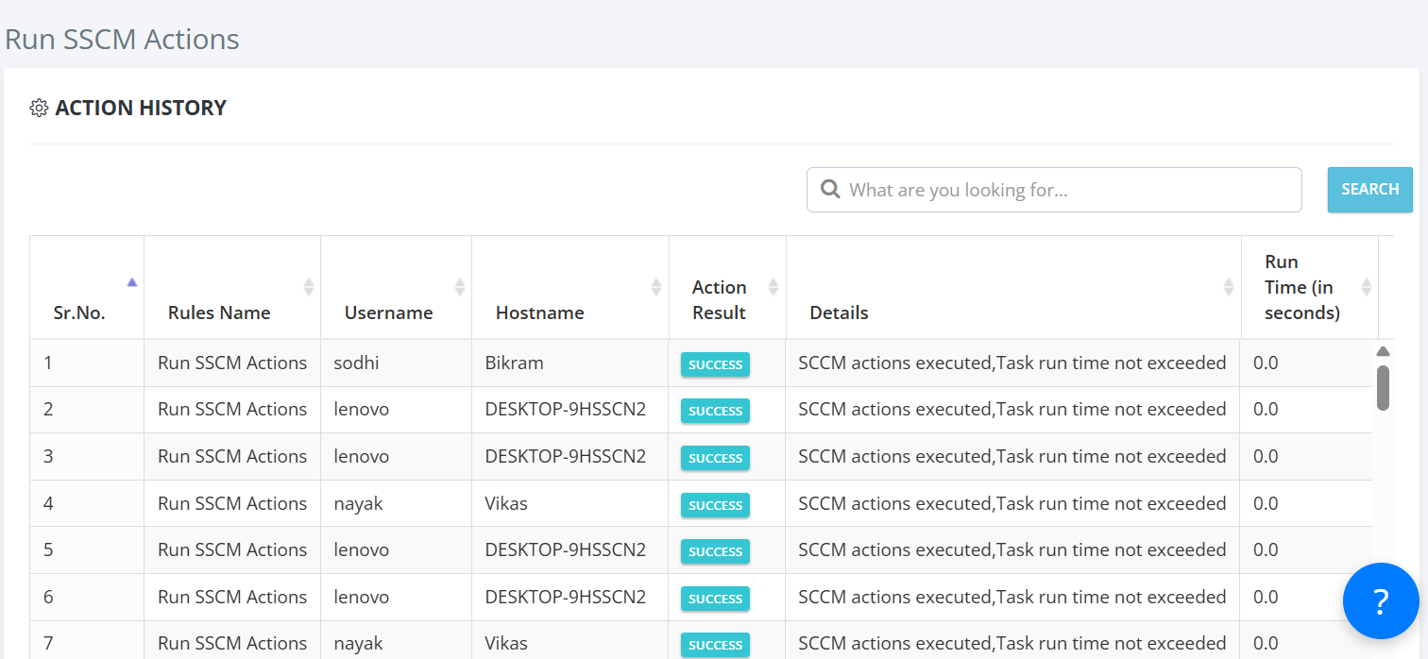The width and height of the screenshot is (1428, 659).
Task: Click Details text in row 1
Action: pos(1011,363)
